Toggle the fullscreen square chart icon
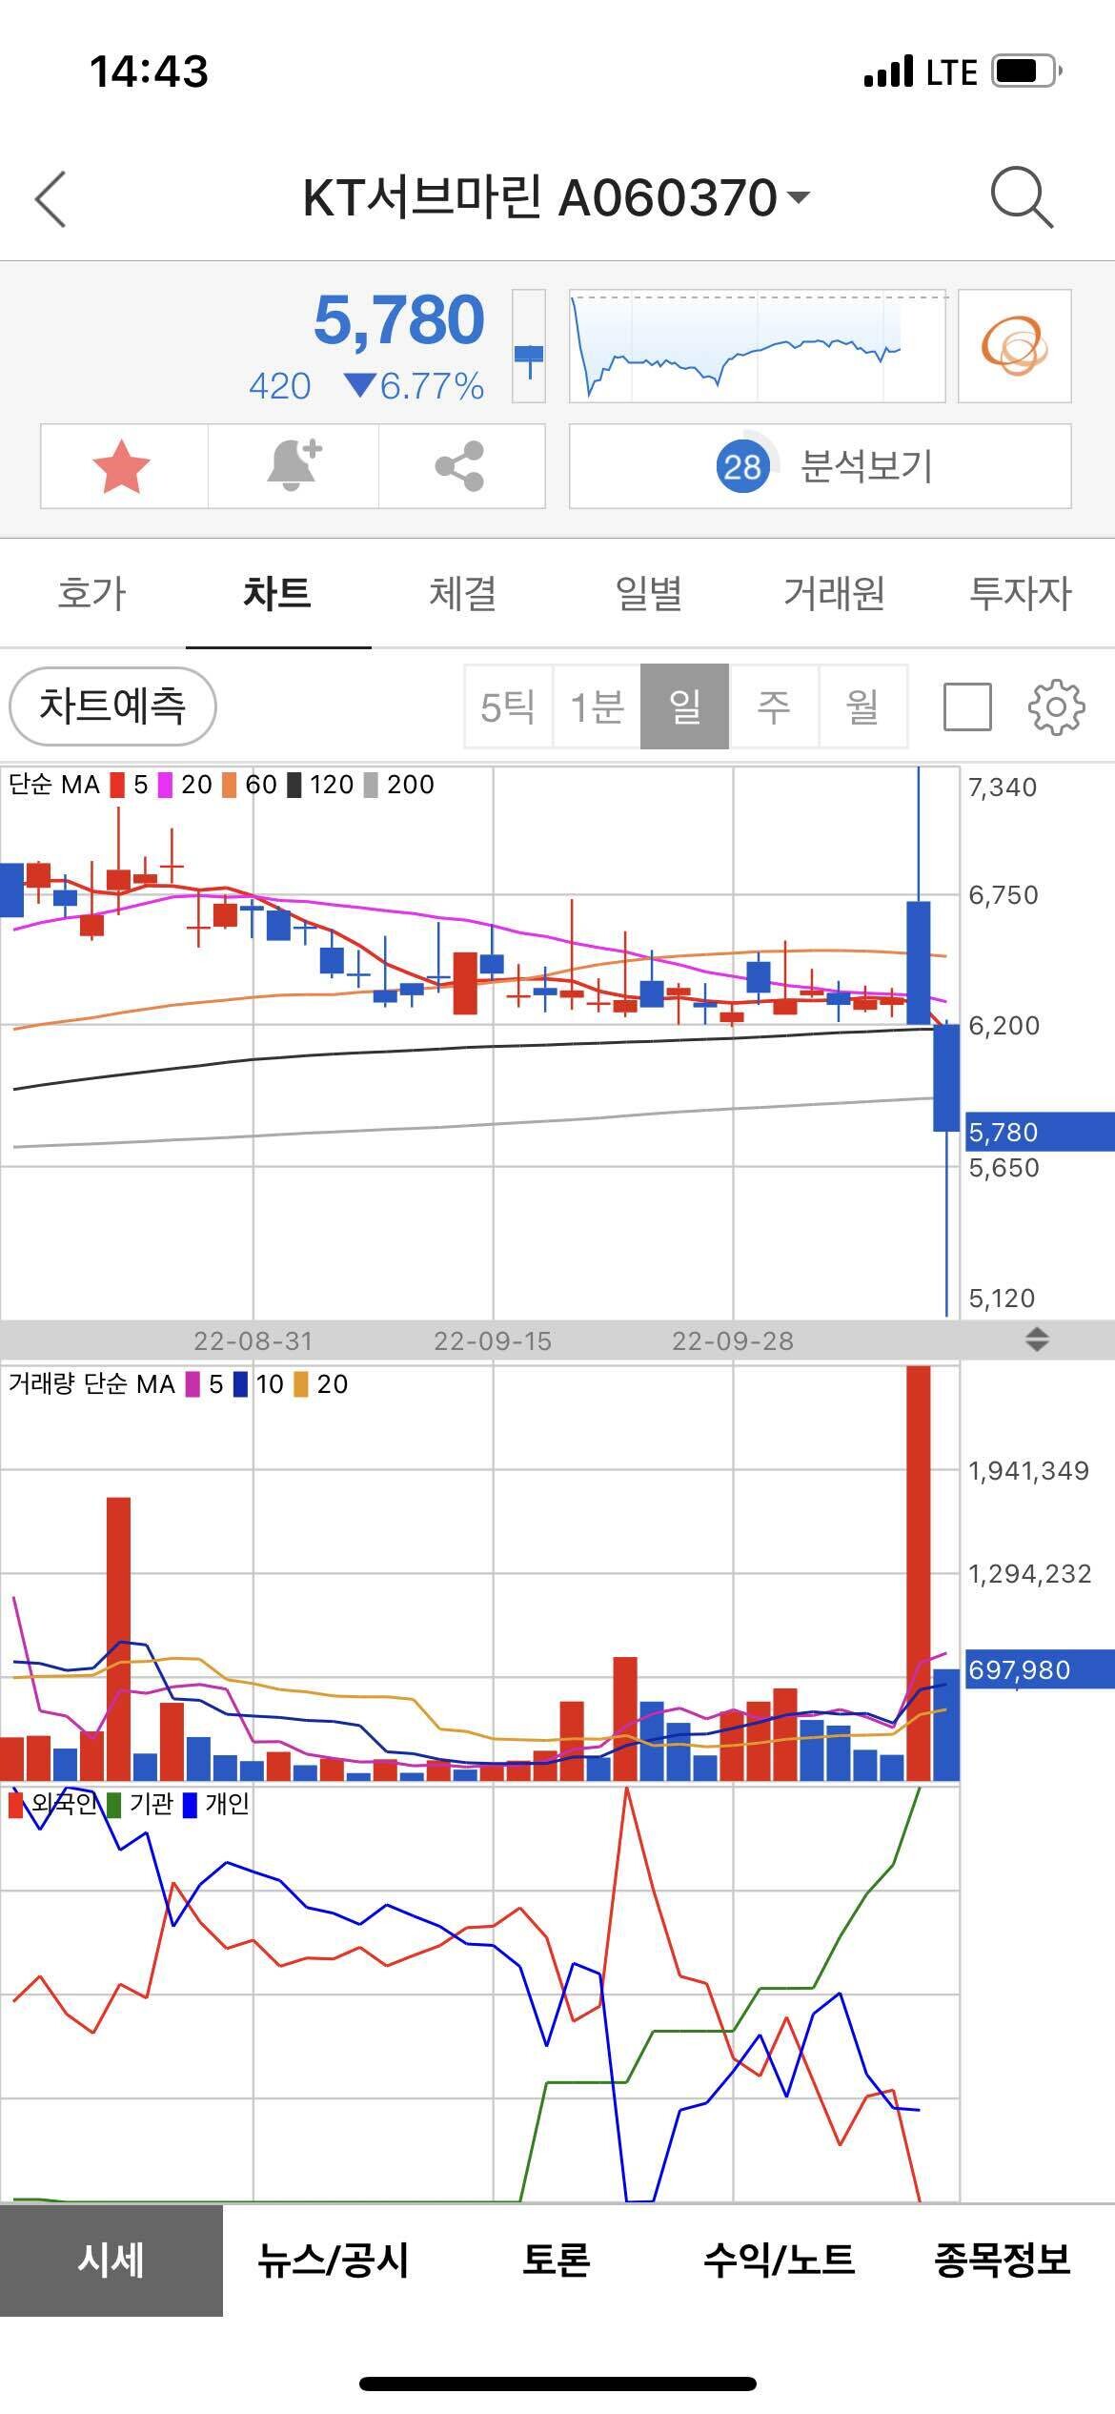Screen dimensions: 1115x2414 [967, 706]
